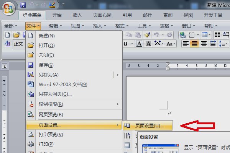The height and width of the screenshot is (153, 230).
Task: Switch to 开始 ribbon tab
Action: pyautogui.click(x=57, y=15)
